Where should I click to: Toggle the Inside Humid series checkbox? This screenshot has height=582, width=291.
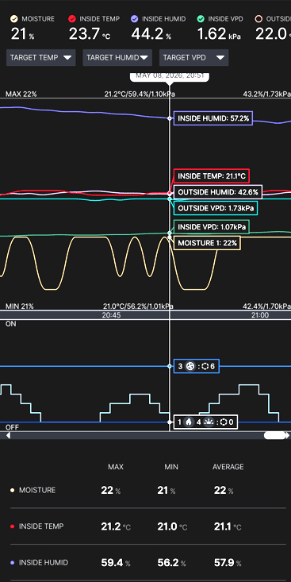[x=135, y=19]
